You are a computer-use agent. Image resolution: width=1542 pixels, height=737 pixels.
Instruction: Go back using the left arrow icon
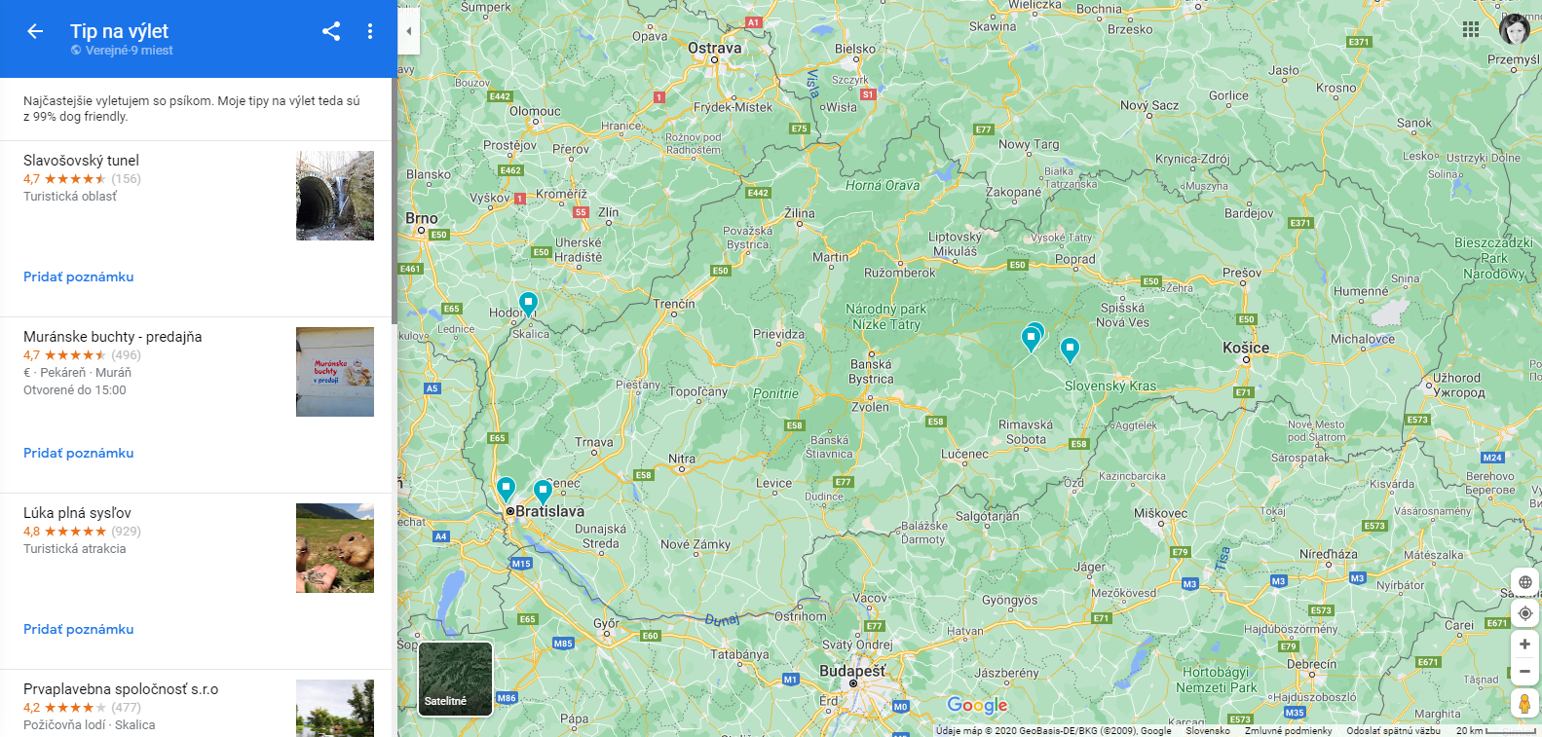pyautogui.click(x=35, y=31)
